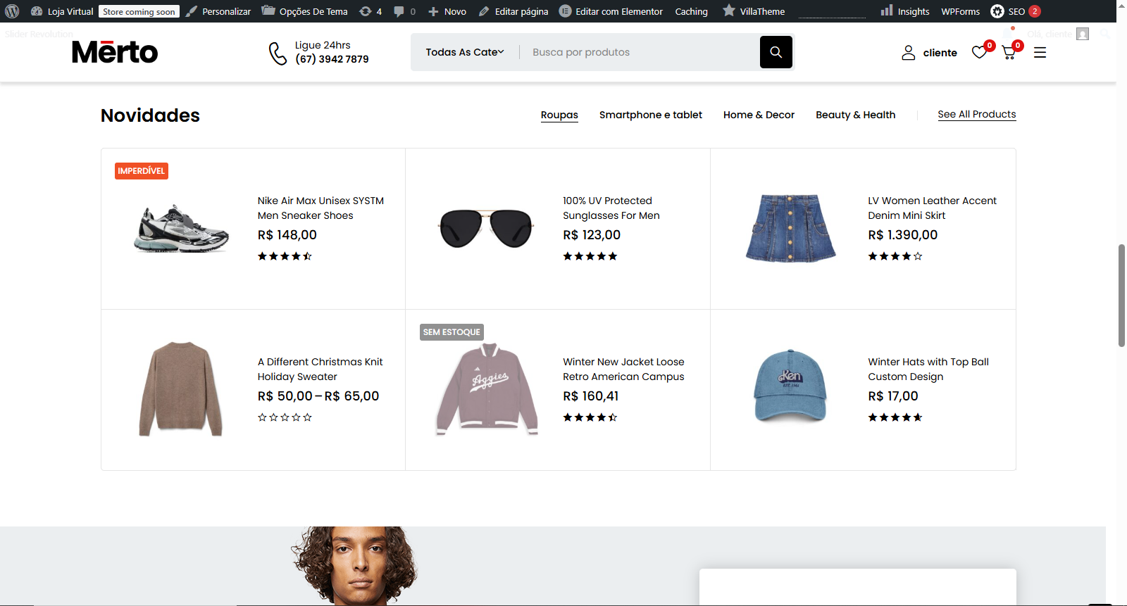
Task: Open VillaTheme star menu
Action: 754,11
